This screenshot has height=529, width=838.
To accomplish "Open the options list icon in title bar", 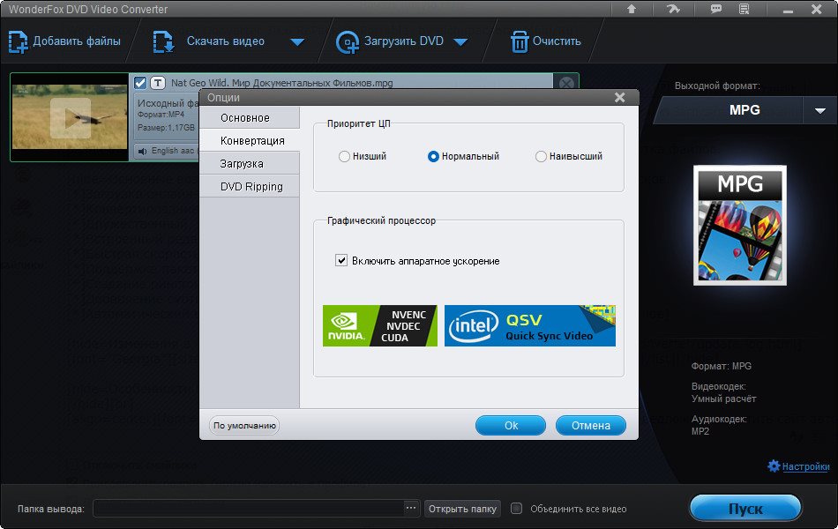I will [744, 9].
